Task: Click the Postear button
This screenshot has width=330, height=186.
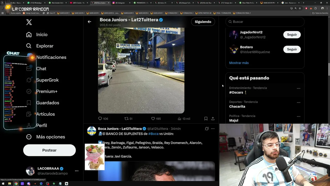Action: (x=49, y=150)
